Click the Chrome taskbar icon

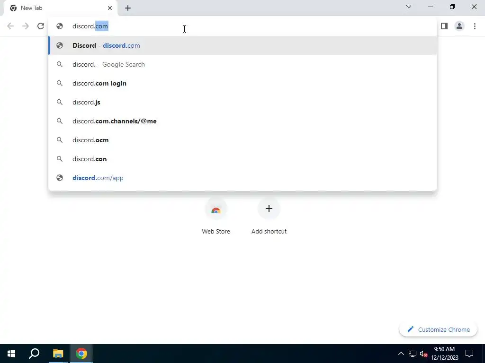click(81, 354)
